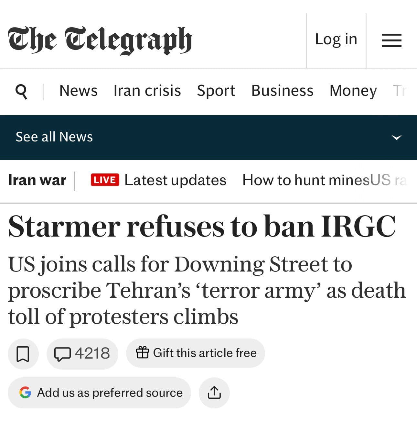The width and height of the screenshot is (417, 422).
Task: Click the Log in button
Action: point(336,39)
